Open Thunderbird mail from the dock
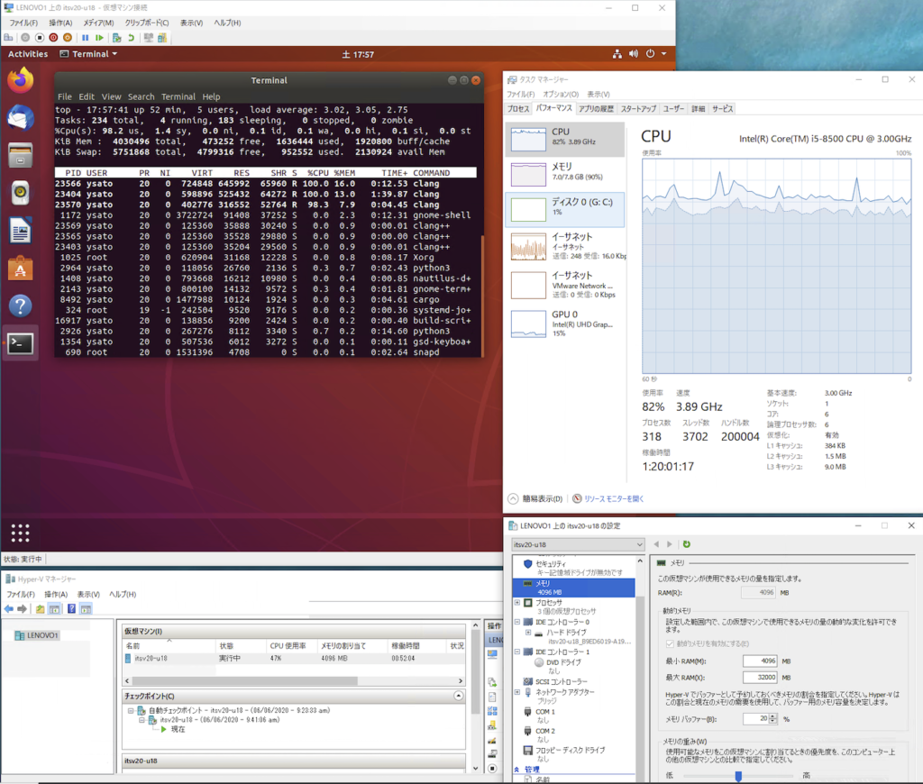 tap(20, 118)
